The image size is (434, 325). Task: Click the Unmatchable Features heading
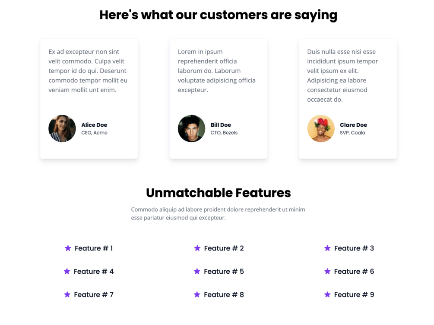[218, 193]
